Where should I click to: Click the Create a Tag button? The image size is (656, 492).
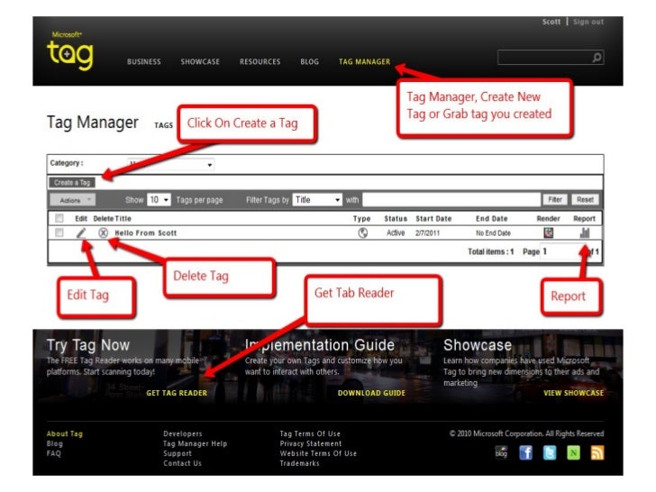click(x=72, y=182)
